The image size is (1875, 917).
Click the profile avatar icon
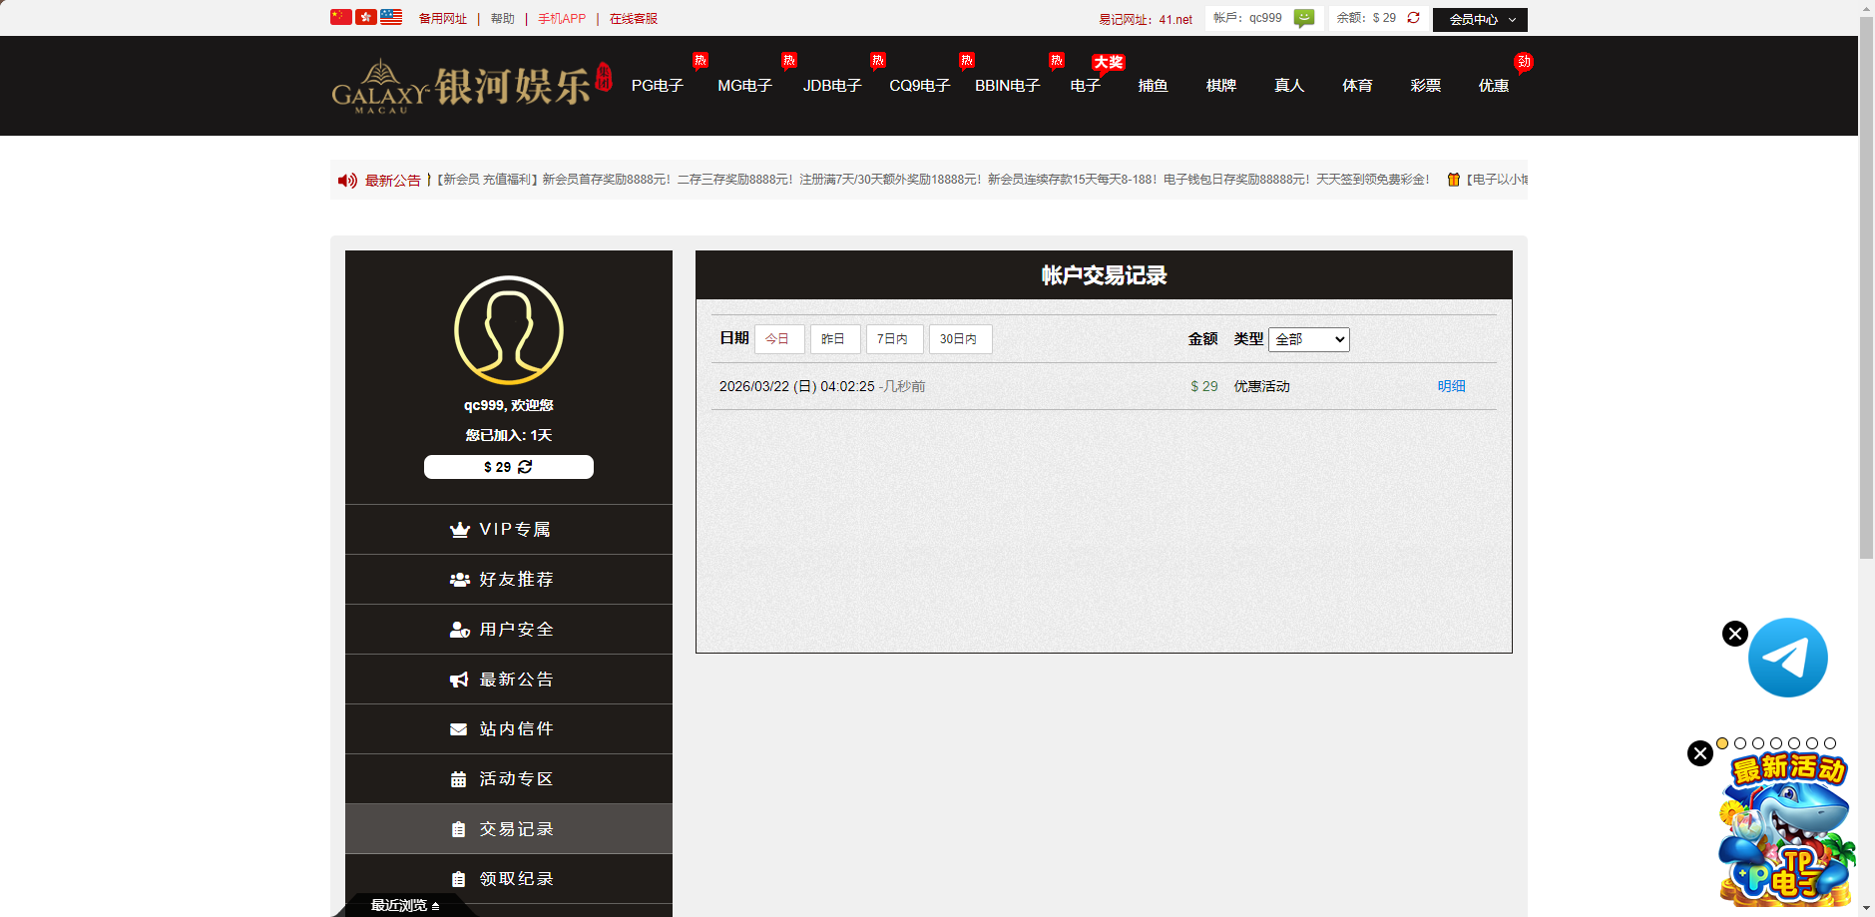509,330
